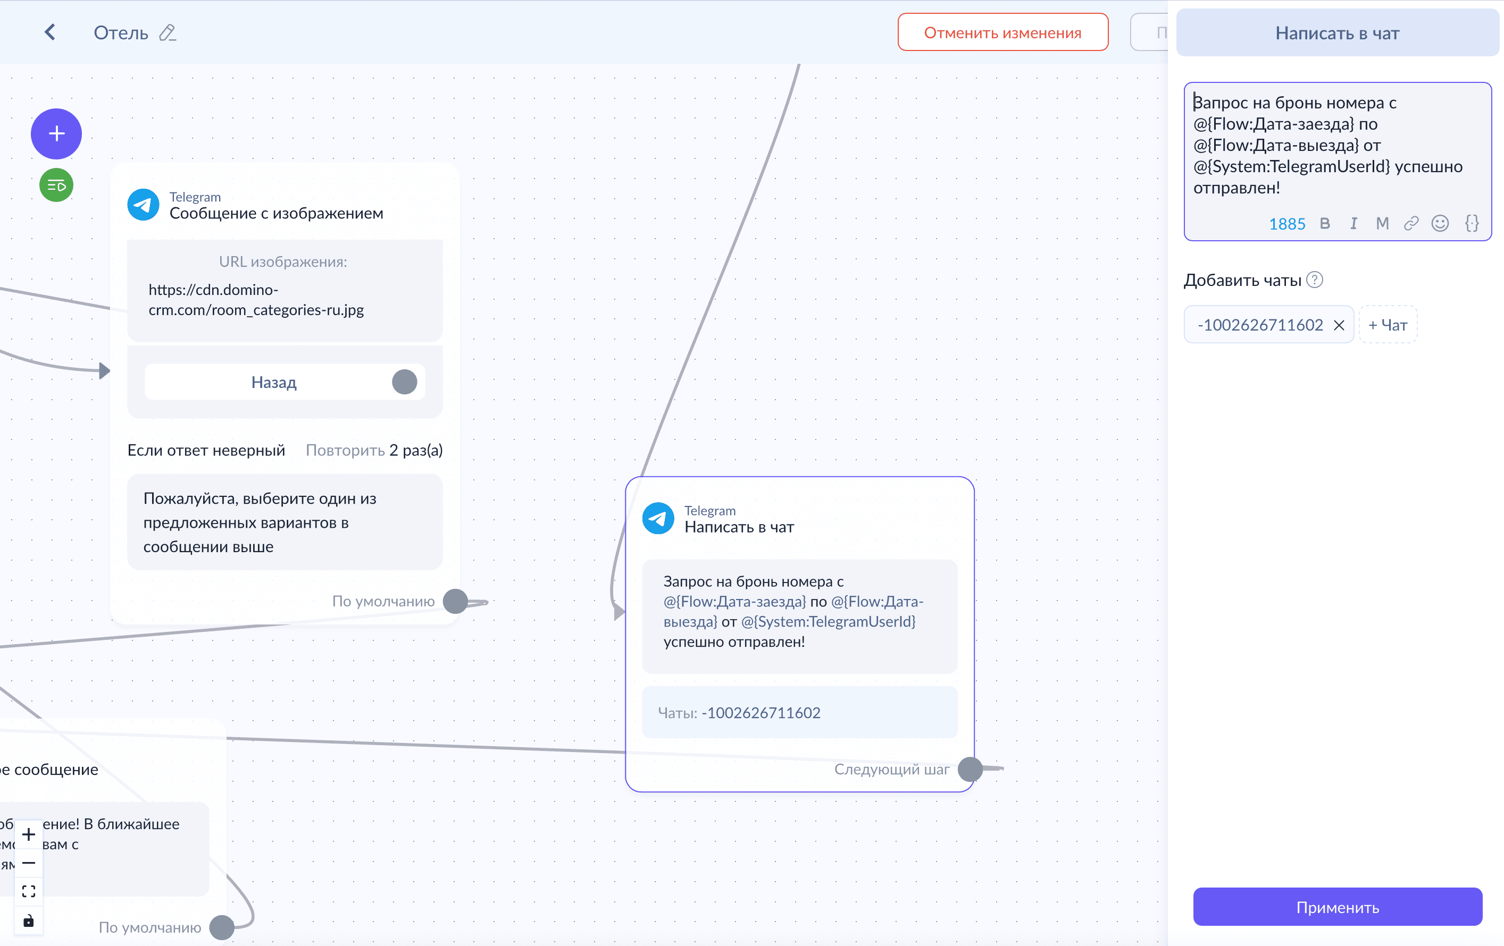Image resolution: width=1504 pixels, height=946 pixels.
Task: Go back using the left arrow
Action: (x=50, y=32)
